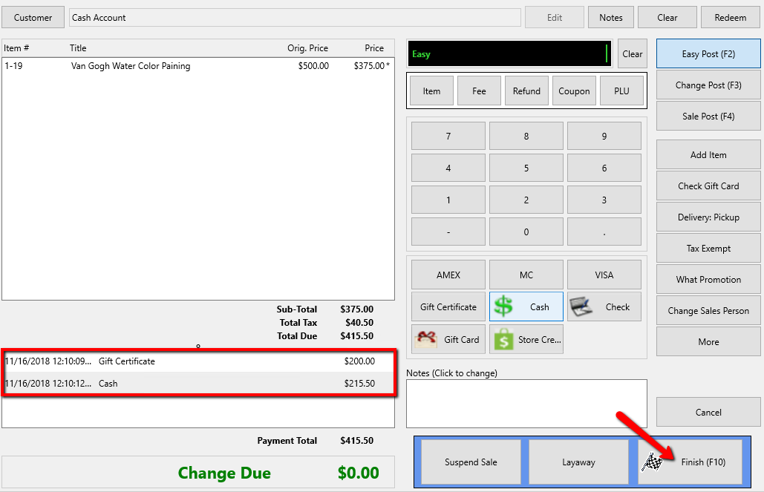Select the Van Gogh Water Color Paining row
The height and width of the screenshot is (492, 764).
[197, 66]
